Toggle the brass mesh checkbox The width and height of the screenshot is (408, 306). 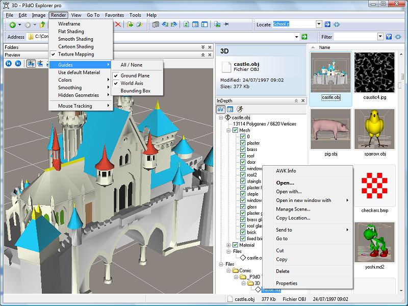pos(243,149)
